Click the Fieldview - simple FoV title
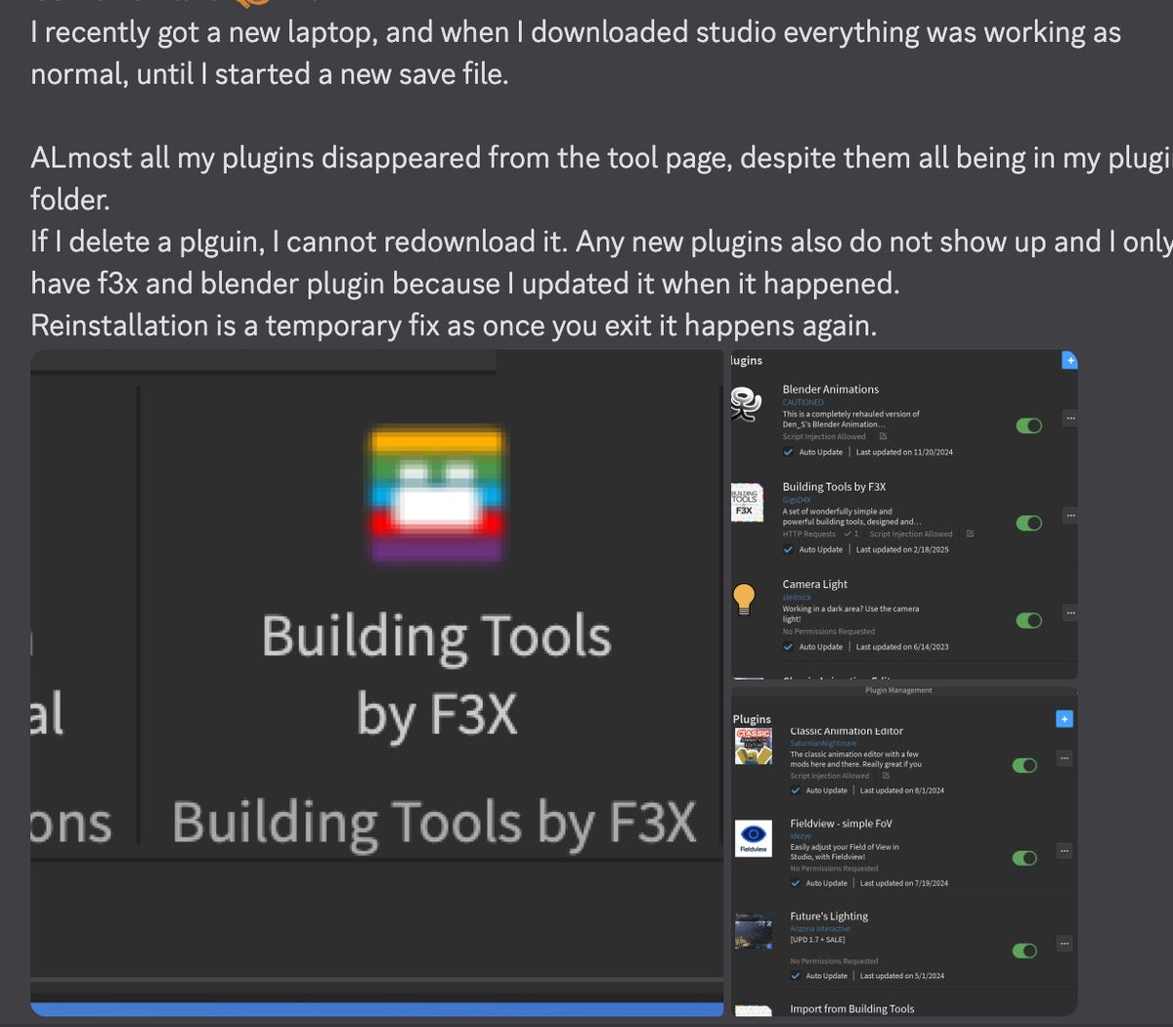1173x1027 pixels. pos(841,824)
